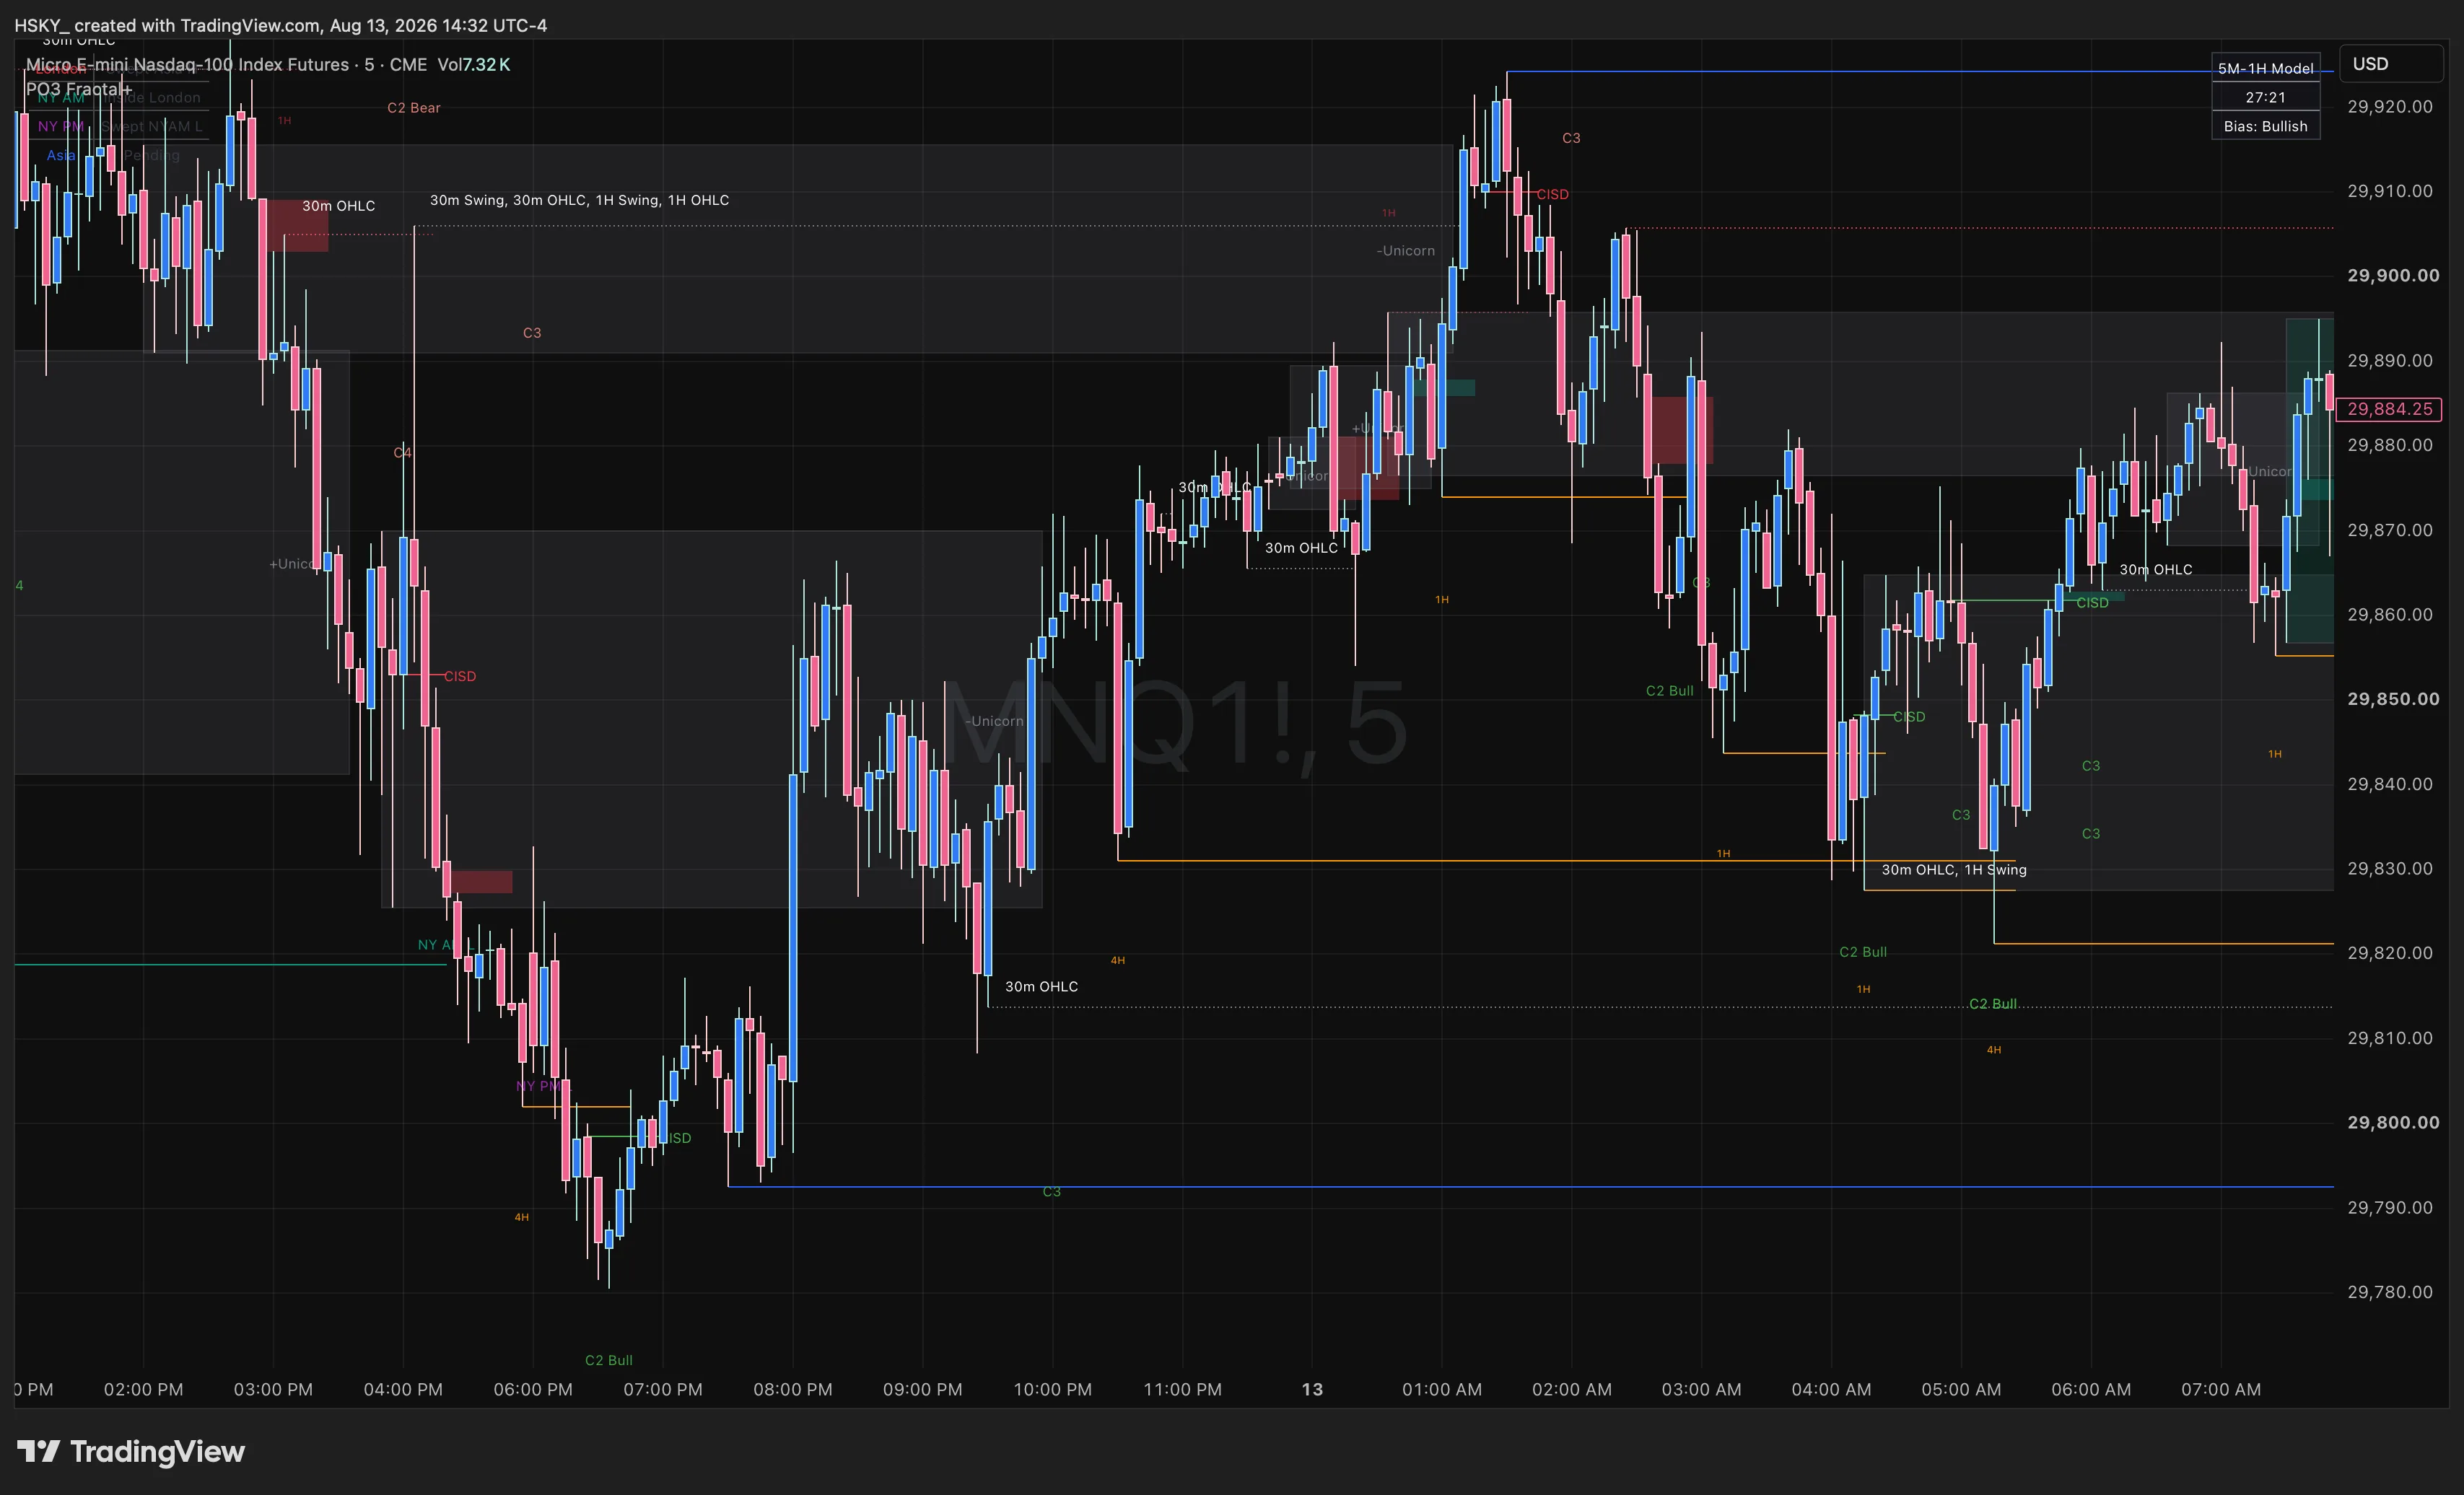The image size is (2464, 1495).
Task: Click the 29,870.00 price axis label
Action: pos(2390,530)
